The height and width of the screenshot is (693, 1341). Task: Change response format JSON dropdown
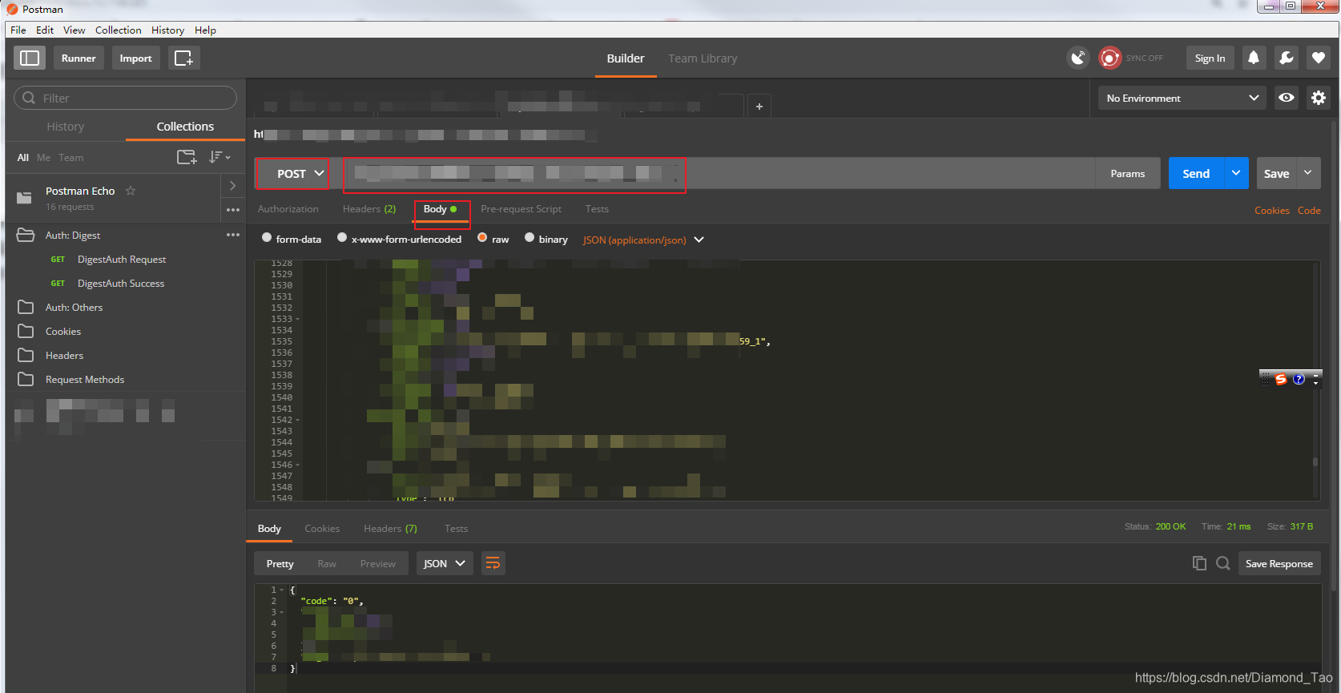point(445,563)
